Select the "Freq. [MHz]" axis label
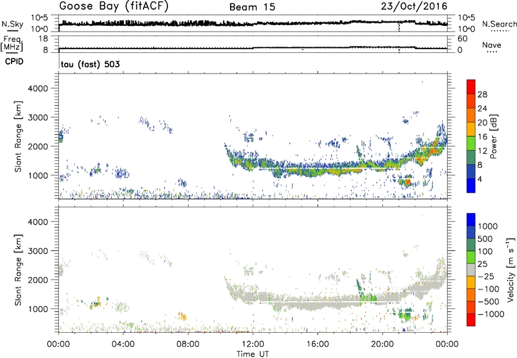This screenshot has height=358, width=517. pyautogui.click(x=12, y=44)
